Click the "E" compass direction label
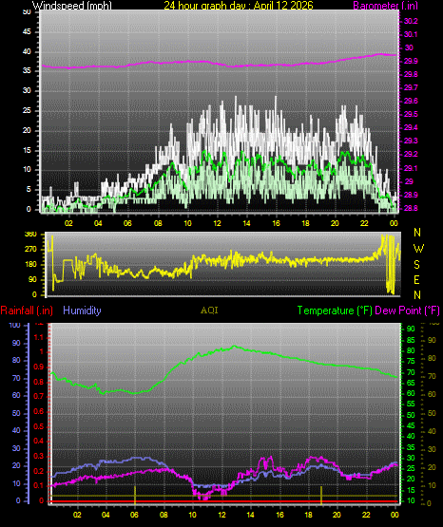The height and width of the screenshot is (527, 443). tap(416, 279)
